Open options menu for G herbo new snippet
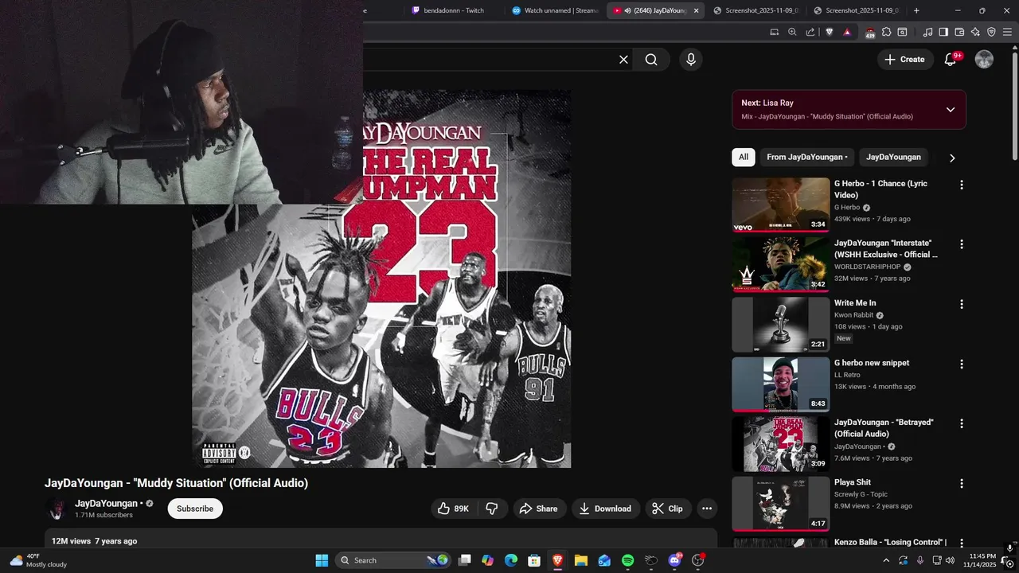 pyautogui.click(x=961, y=364)
